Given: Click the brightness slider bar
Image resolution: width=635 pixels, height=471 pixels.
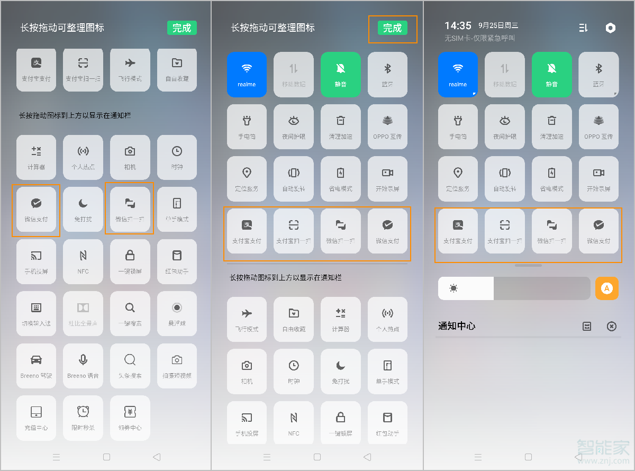Looking at the screenshot, I should click(x=514, y=288).
